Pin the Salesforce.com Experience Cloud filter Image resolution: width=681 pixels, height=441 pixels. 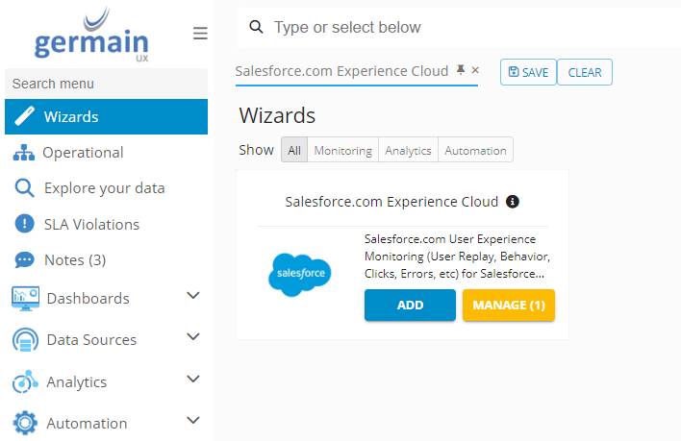coord(461,71)
